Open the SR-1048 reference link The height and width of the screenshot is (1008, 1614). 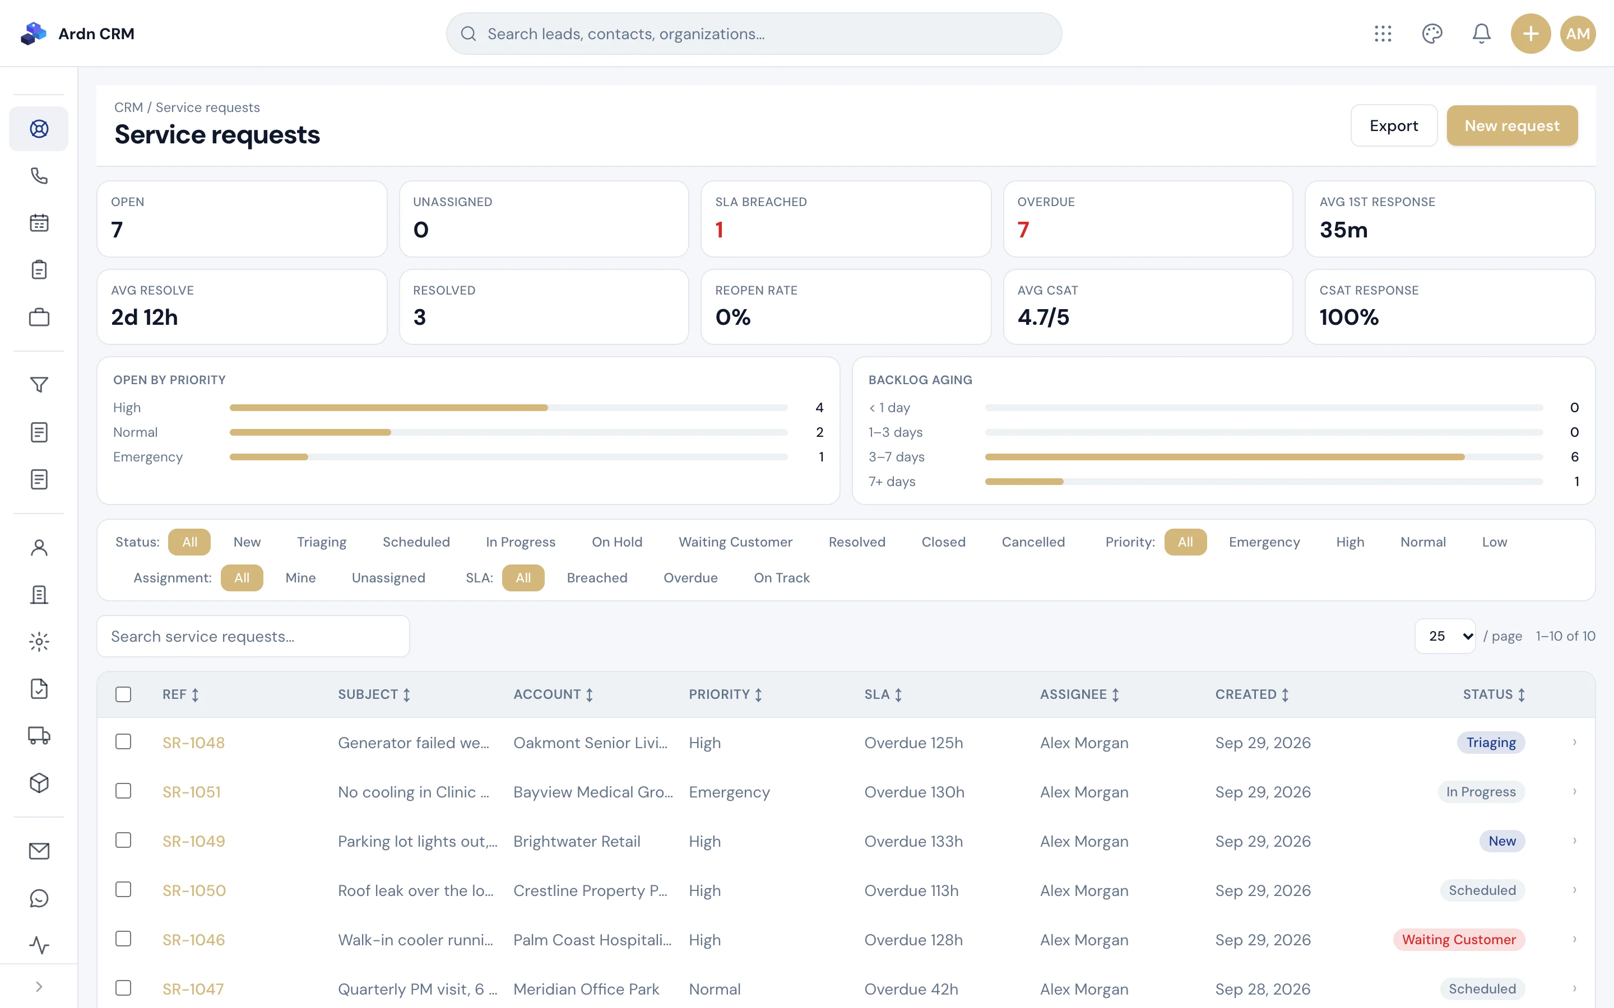[x=193, y=743]
